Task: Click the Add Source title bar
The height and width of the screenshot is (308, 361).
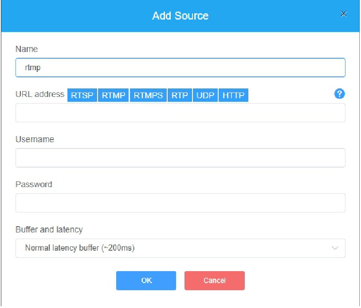Action: pyautogui.click(x=180, y=16)
